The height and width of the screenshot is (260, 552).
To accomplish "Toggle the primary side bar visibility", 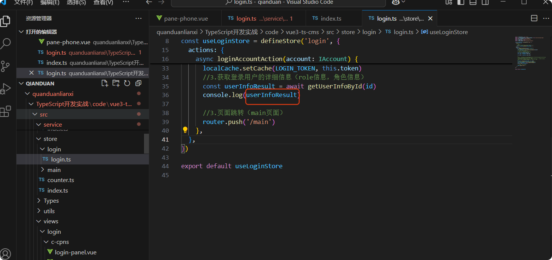I will point(461,2).
